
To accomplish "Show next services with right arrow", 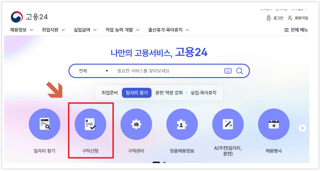I will [302, 128].
